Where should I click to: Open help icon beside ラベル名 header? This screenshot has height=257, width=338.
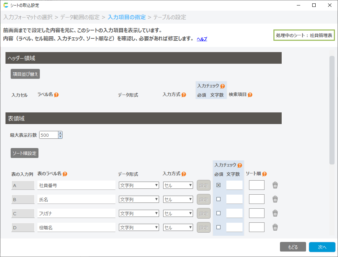(x=56, y=95)
